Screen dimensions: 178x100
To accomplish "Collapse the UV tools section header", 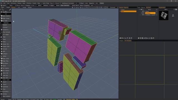I will coord(6,14).
